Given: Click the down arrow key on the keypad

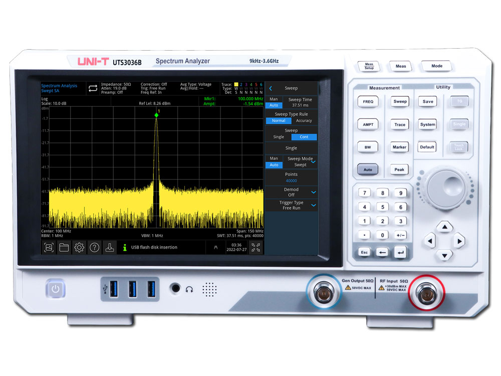Looking at the screenshot, I should 444,255.
